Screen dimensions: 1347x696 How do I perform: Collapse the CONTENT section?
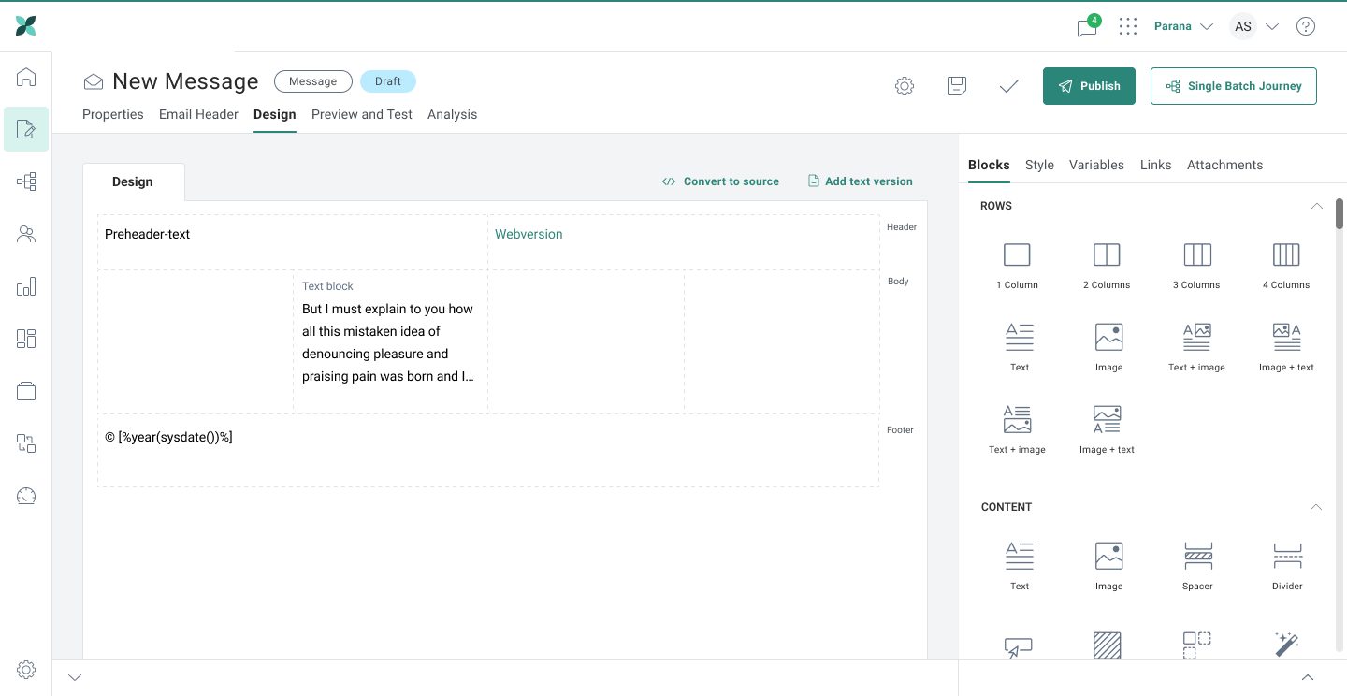[1315, 507]
